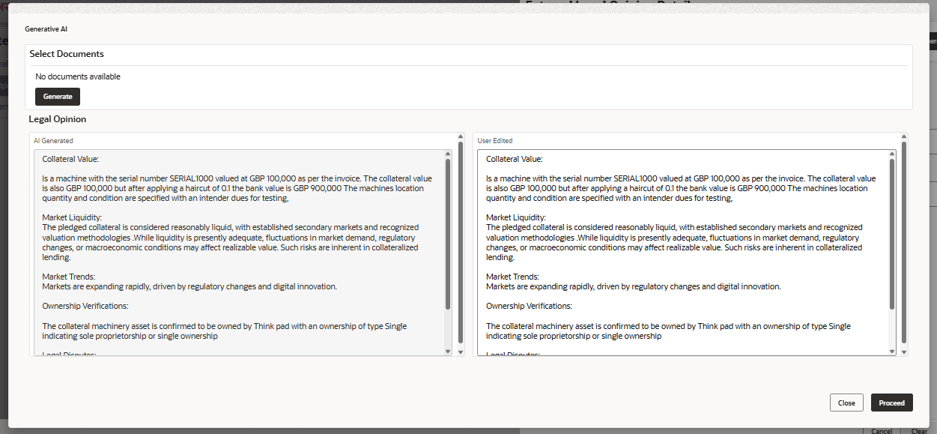Click 'Market Trends:' in the AI Generated pane
Viewport: 937px width, 434px height.
click(x=68, y=277)
